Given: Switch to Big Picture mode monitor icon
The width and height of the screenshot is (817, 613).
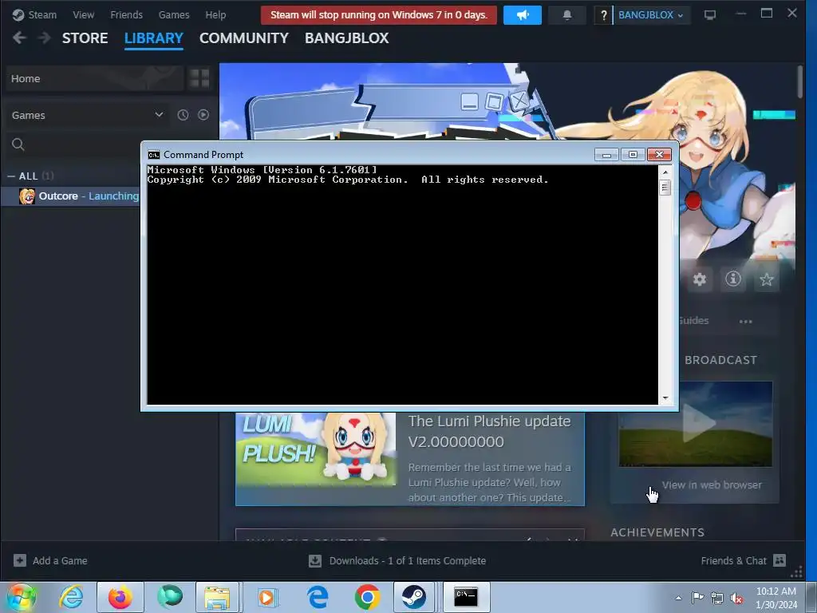Looking at the screenshot, I should point(709,15).
